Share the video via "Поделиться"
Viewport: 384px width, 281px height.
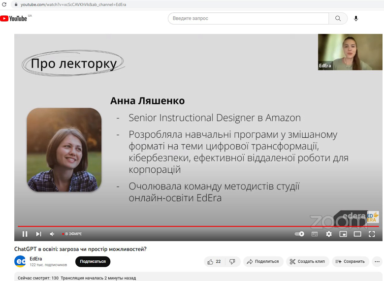pos(263,262)
